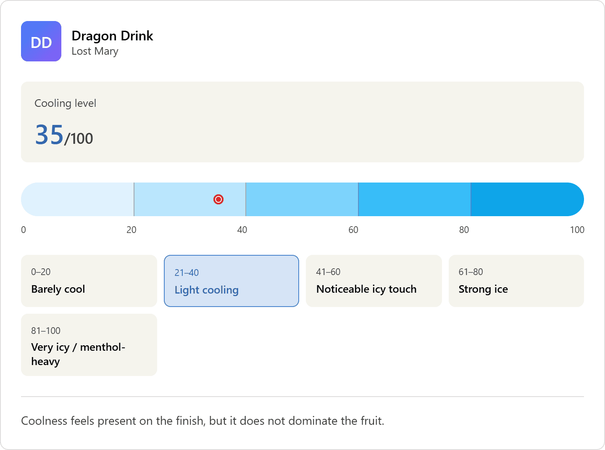Click the 100 tick label at bar end
605x450 pixels.
pos(577,230)
